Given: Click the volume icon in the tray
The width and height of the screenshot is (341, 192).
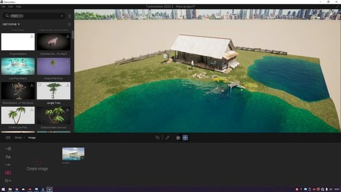Looking at the screenshot, I should 331,189.
